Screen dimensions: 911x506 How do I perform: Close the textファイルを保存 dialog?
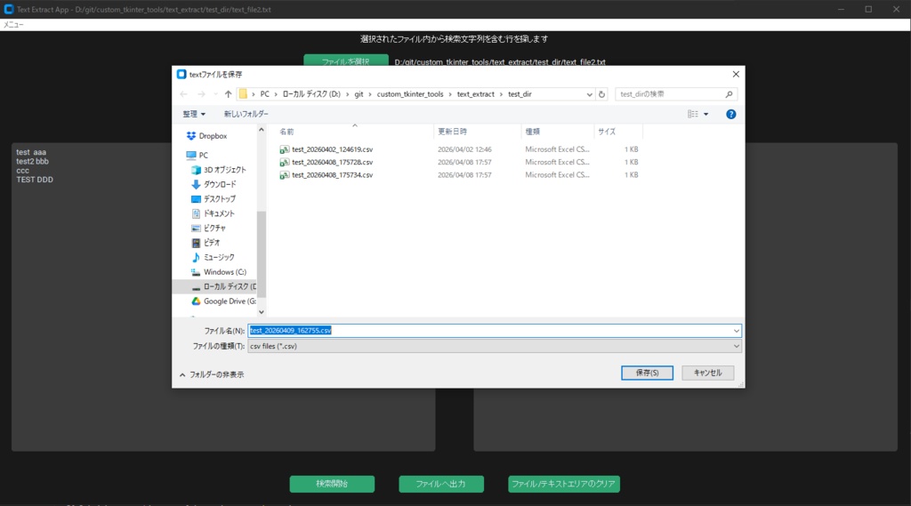(736, 75)
